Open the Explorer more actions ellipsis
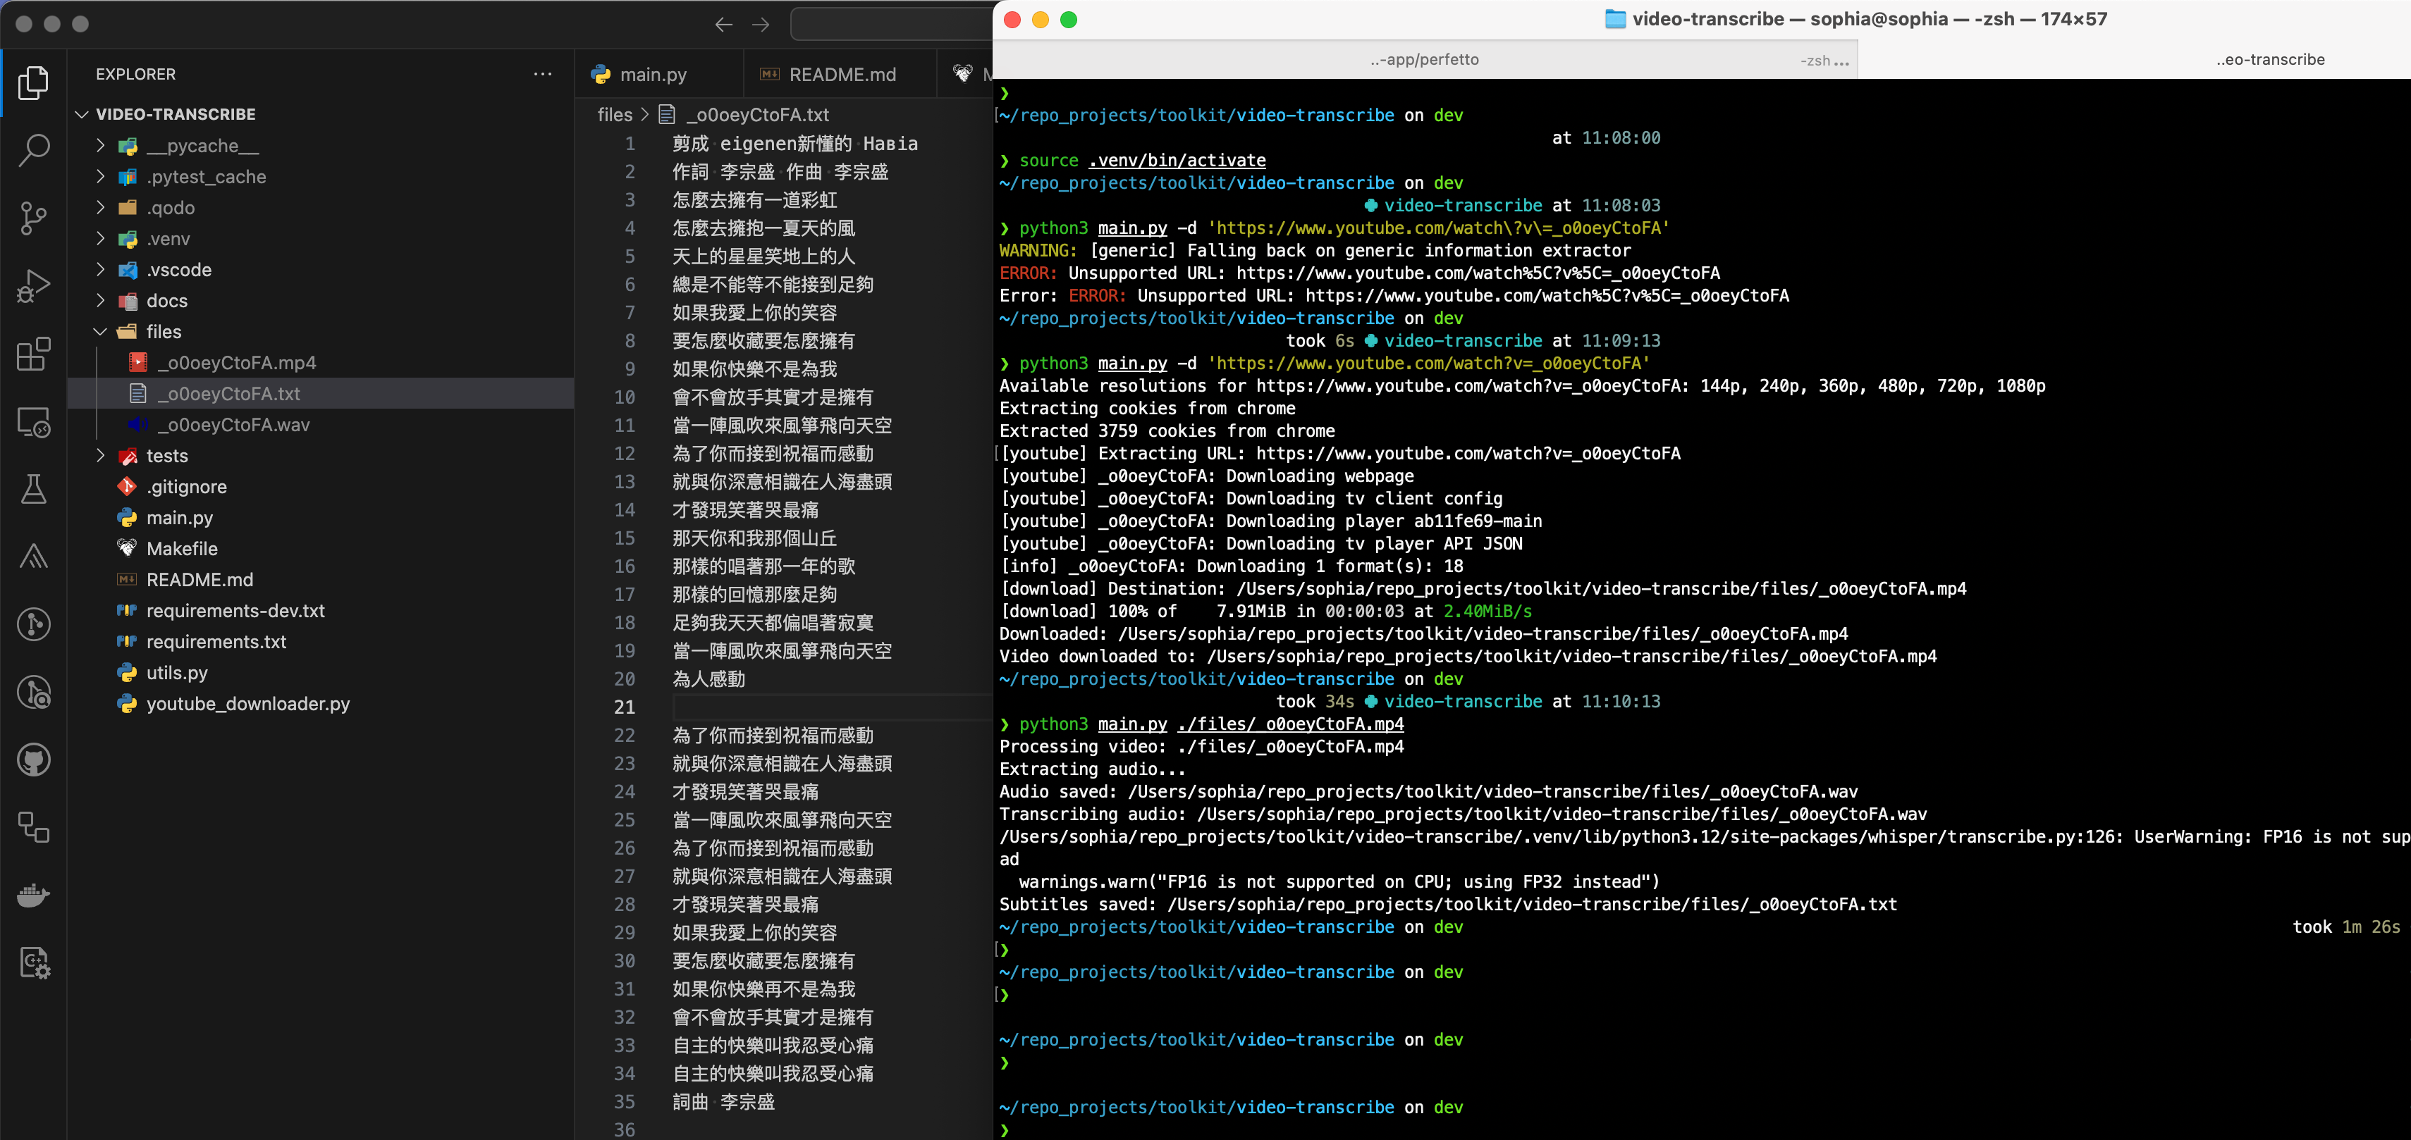Screen dimensions: 2411x1140 click(x=543, y=74)
